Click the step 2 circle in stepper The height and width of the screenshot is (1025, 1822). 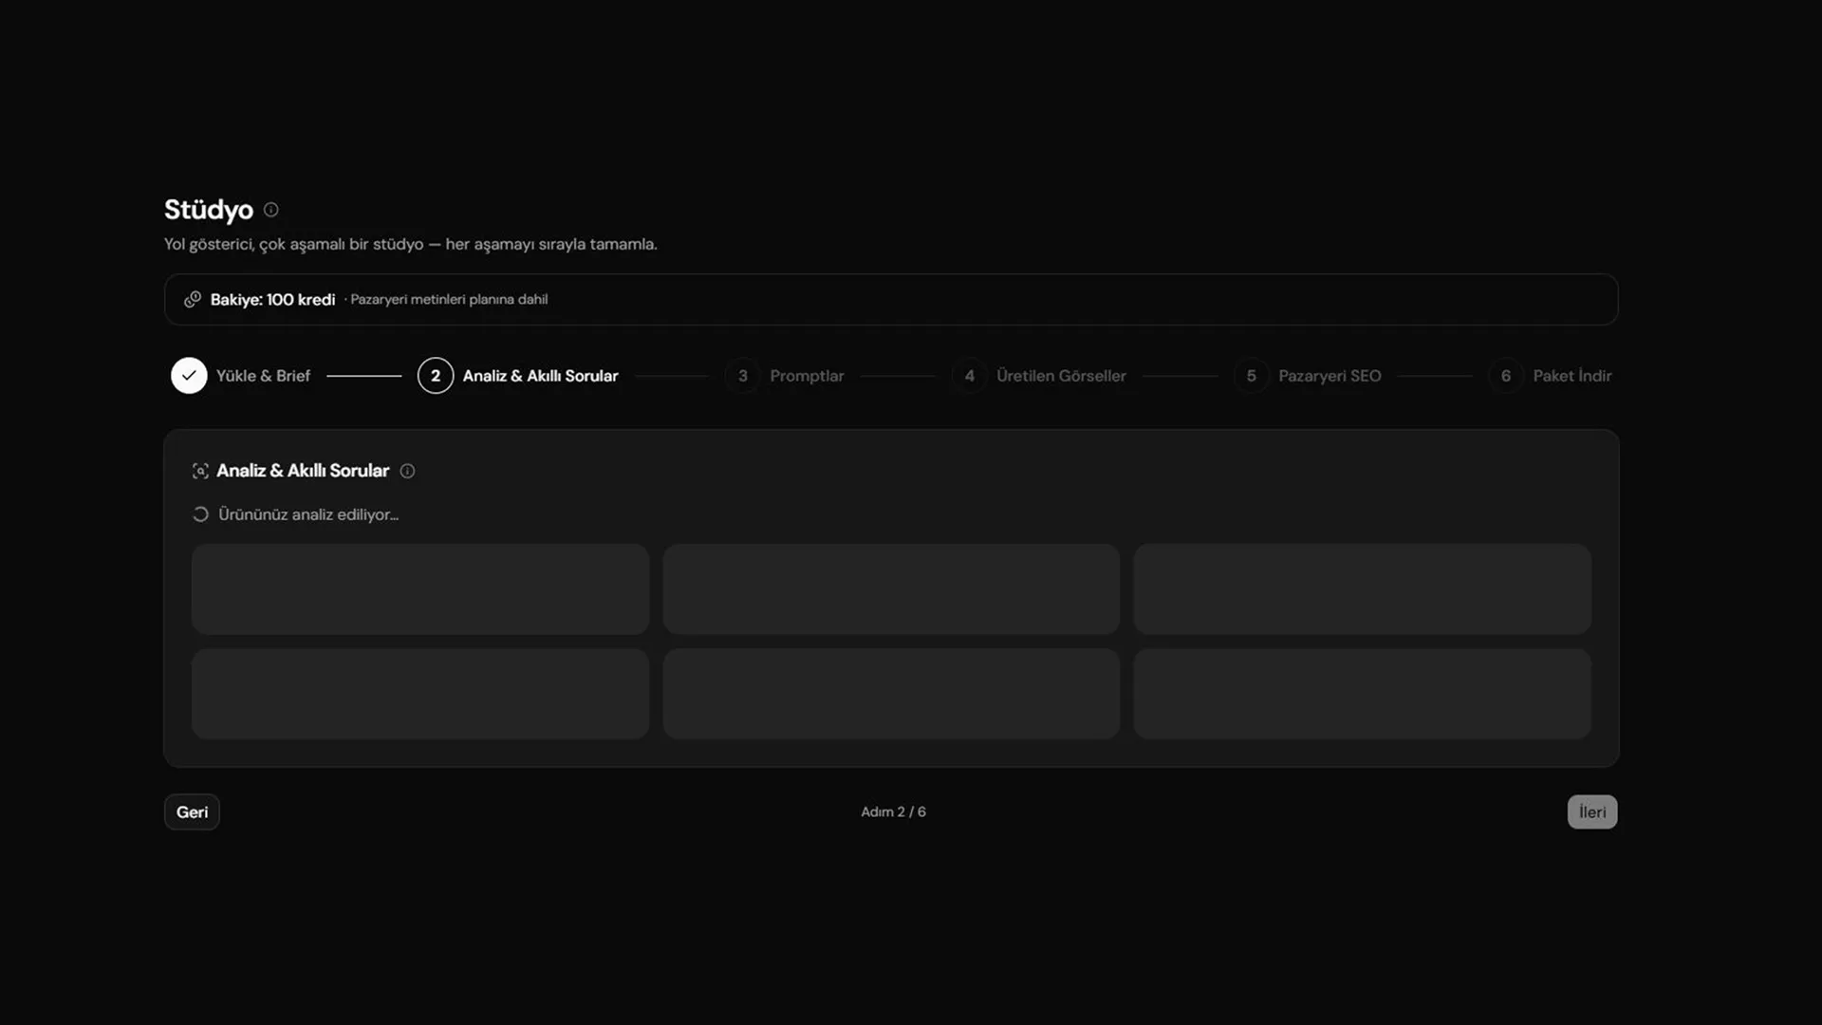tap(436, 376)
